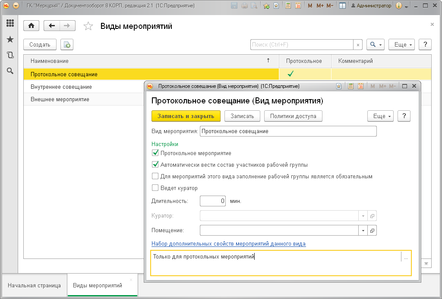Switch to Начальная страница tab
Viewport: 442px width, 299px height.
(x=34, y=285)
